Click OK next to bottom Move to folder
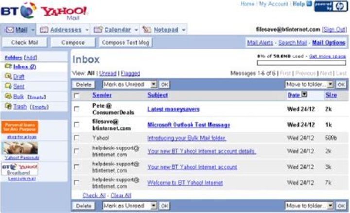Viewport: 350px width, 213px height. pyautogui.click(x=341, y=206)
